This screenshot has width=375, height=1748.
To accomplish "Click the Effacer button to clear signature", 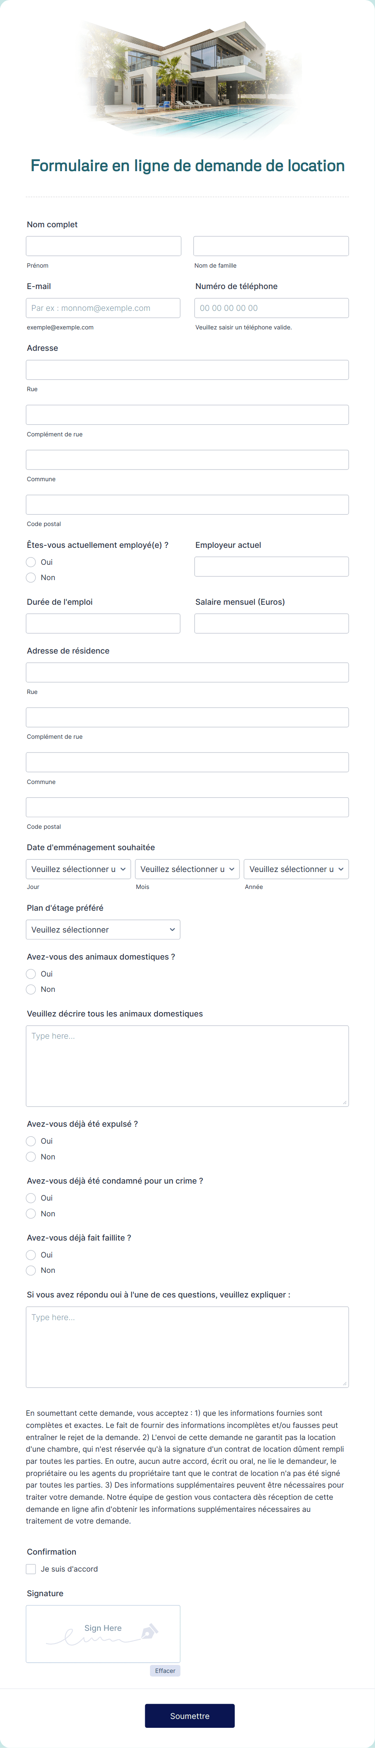I will 165,1670.
